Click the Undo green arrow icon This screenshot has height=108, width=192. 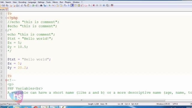(33, 5)
